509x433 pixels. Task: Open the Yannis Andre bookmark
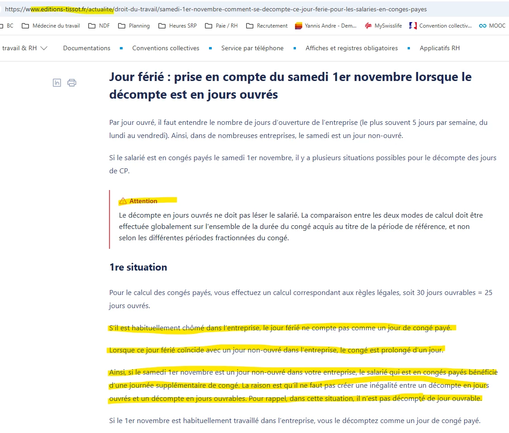[326, 26]
